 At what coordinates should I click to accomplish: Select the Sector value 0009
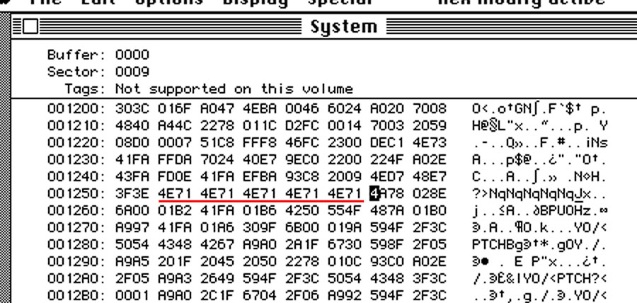pyautogui.click(x=132, y=72)
